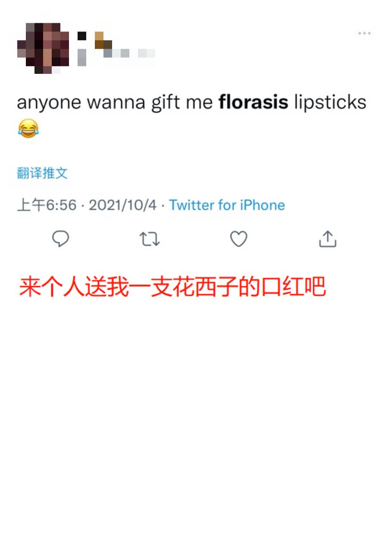388x538 pixels.
Task: Open the Twitter for iPhone source link
Action: tap(227, 205)
